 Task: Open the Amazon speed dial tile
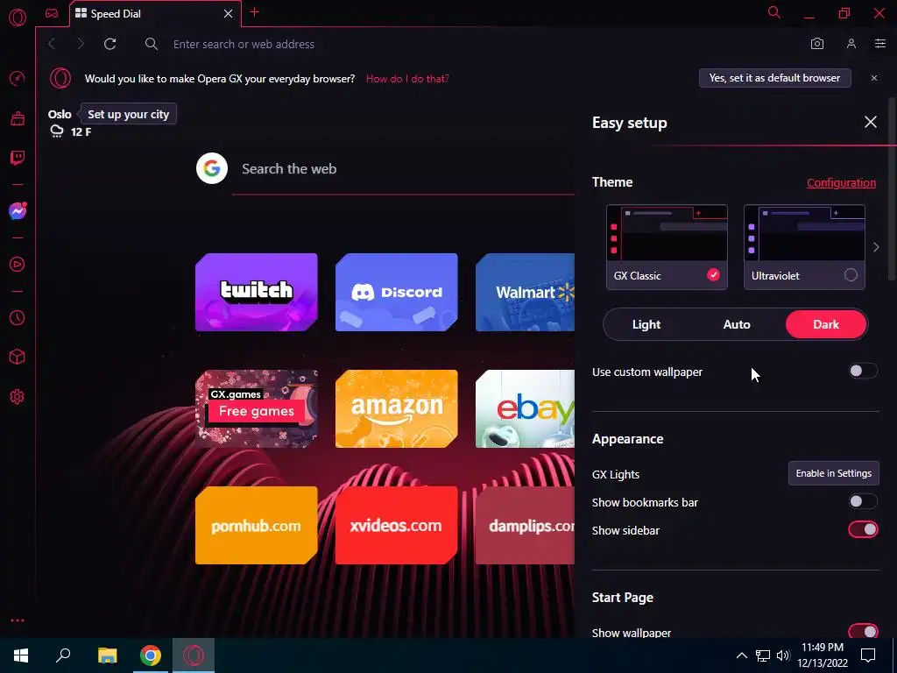pos(397,408)
